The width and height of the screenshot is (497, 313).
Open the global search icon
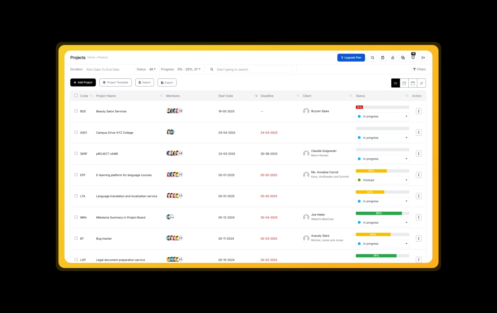[x=372, y=58]
